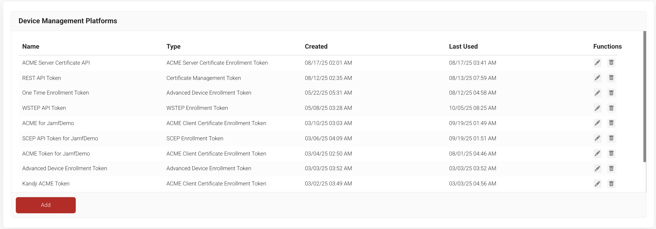Viewport: 656px width, 229px height.
Task: Delete the Advanced Device Enrollment Token row
Action: (611, 169)
